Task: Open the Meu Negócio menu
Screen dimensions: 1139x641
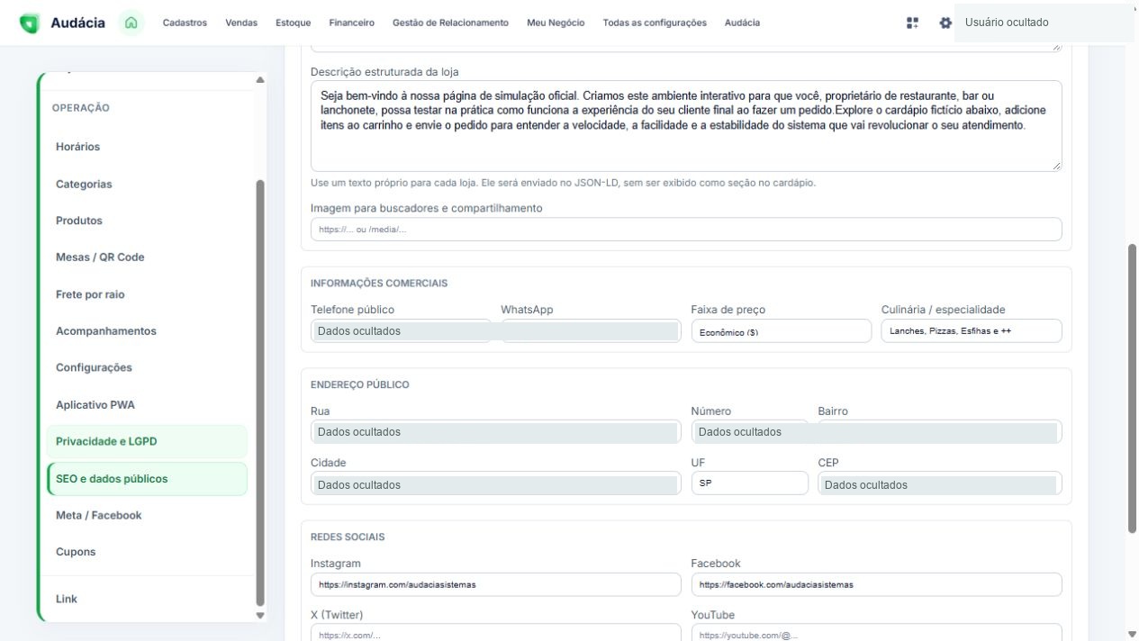Action: tap(556, 23)
